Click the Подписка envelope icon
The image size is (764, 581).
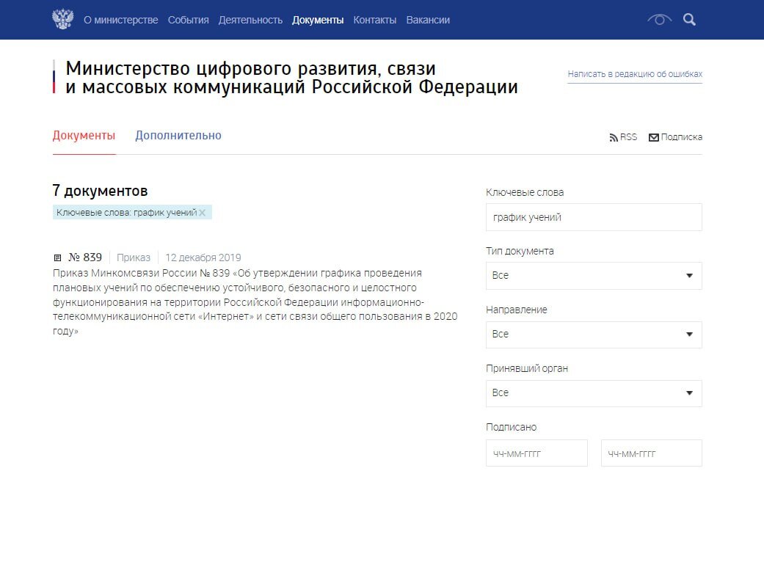654,138
